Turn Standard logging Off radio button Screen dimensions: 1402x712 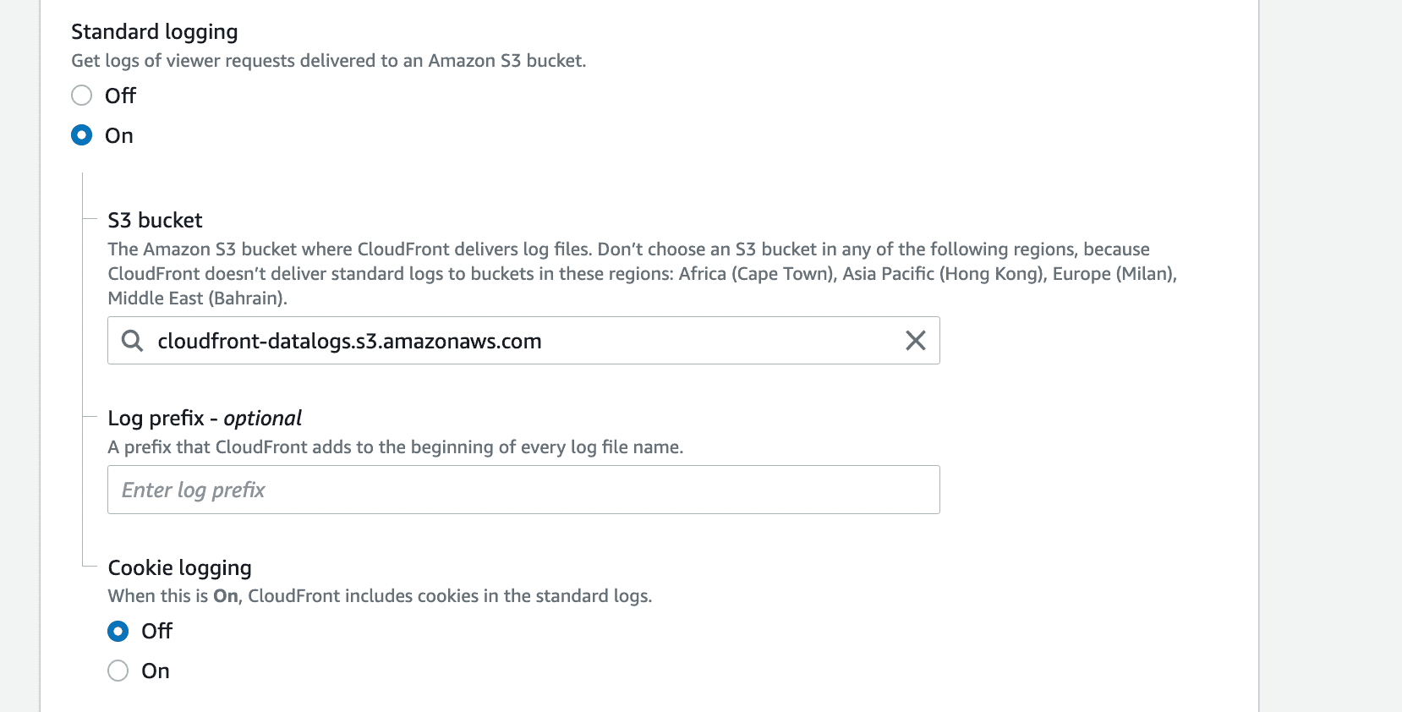(82, 96)
